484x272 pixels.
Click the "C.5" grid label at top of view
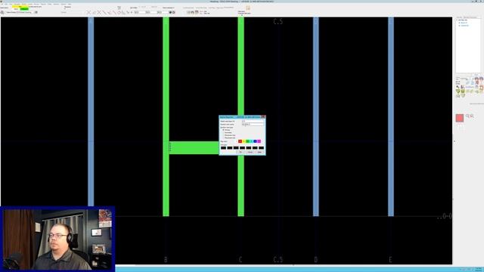coord(278,22)
